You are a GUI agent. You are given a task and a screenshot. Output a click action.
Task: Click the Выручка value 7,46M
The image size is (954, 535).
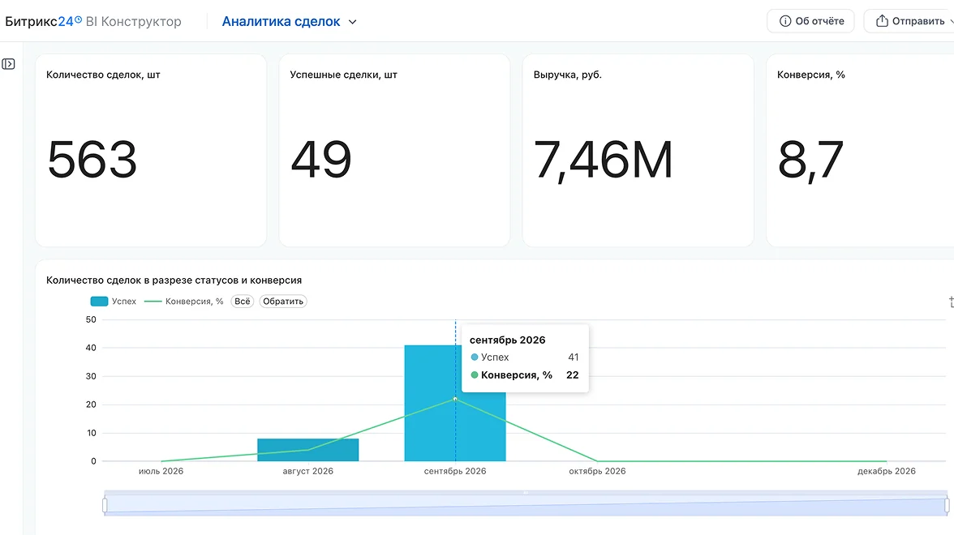(x=603, y=161)
